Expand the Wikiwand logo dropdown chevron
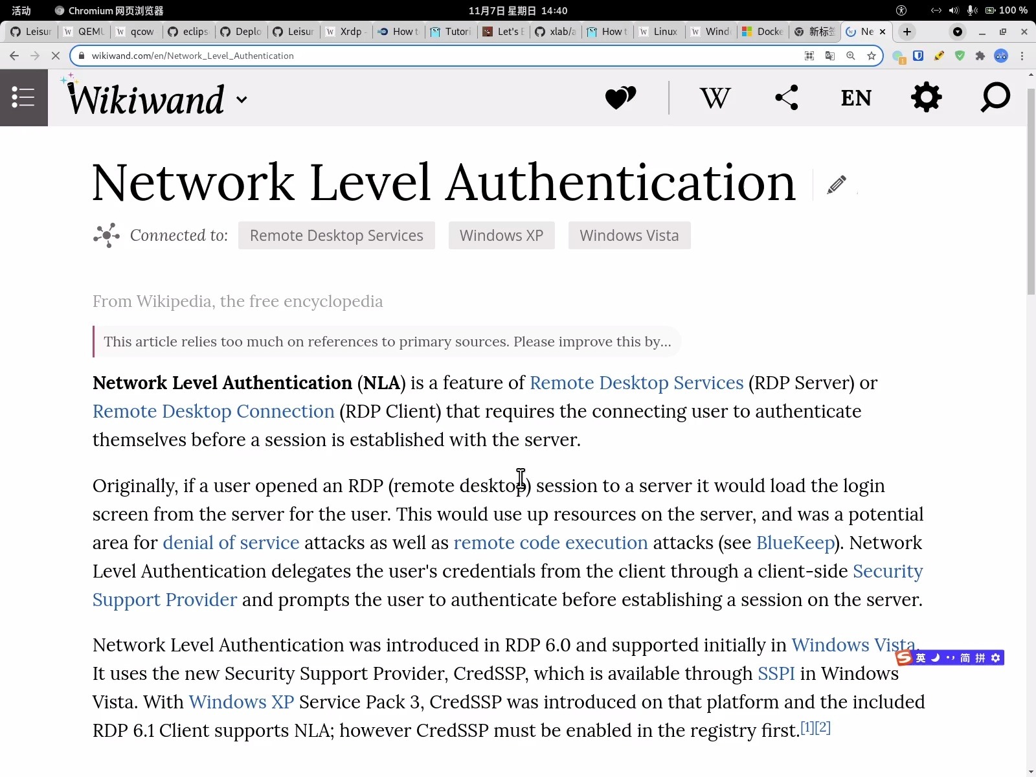 click(242, 100)
